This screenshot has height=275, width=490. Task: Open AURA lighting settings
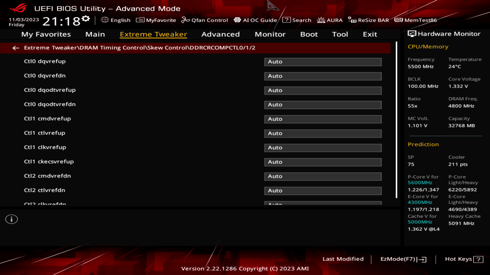click(x=330, y=20)
